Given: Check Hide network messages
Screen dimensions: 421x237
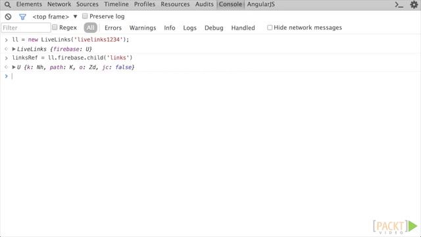Looking at the screenshot, I should (270, 28).
